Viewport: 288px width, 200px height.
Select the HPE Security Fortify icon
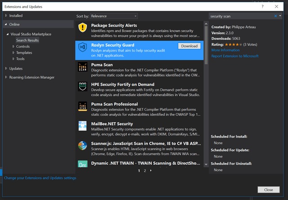(x=82, y=87)
